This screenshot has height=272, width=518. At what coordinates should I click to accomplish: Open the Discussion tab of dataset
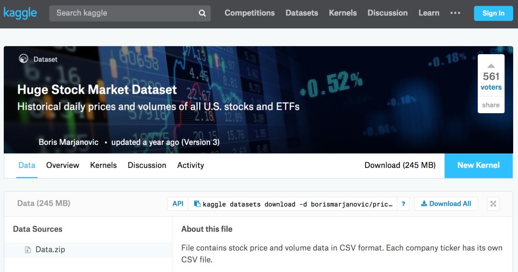[x=147, y=165]
